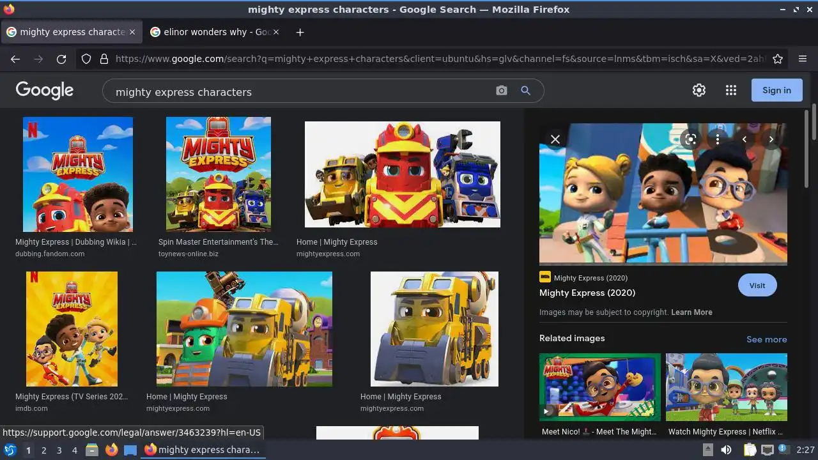Click the address bar URL
Image resolution: width=818 pixels, height=460 pixels.
pyautogui.click(x=441, y=59)
